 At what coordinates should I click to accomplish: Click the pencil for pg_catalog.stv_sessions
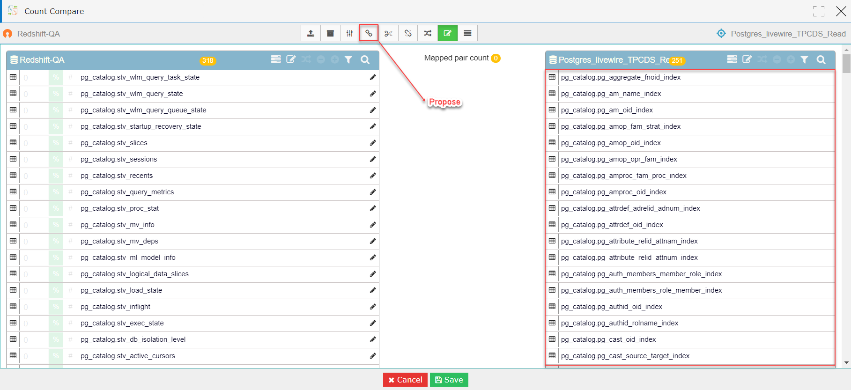click(373, 159)
